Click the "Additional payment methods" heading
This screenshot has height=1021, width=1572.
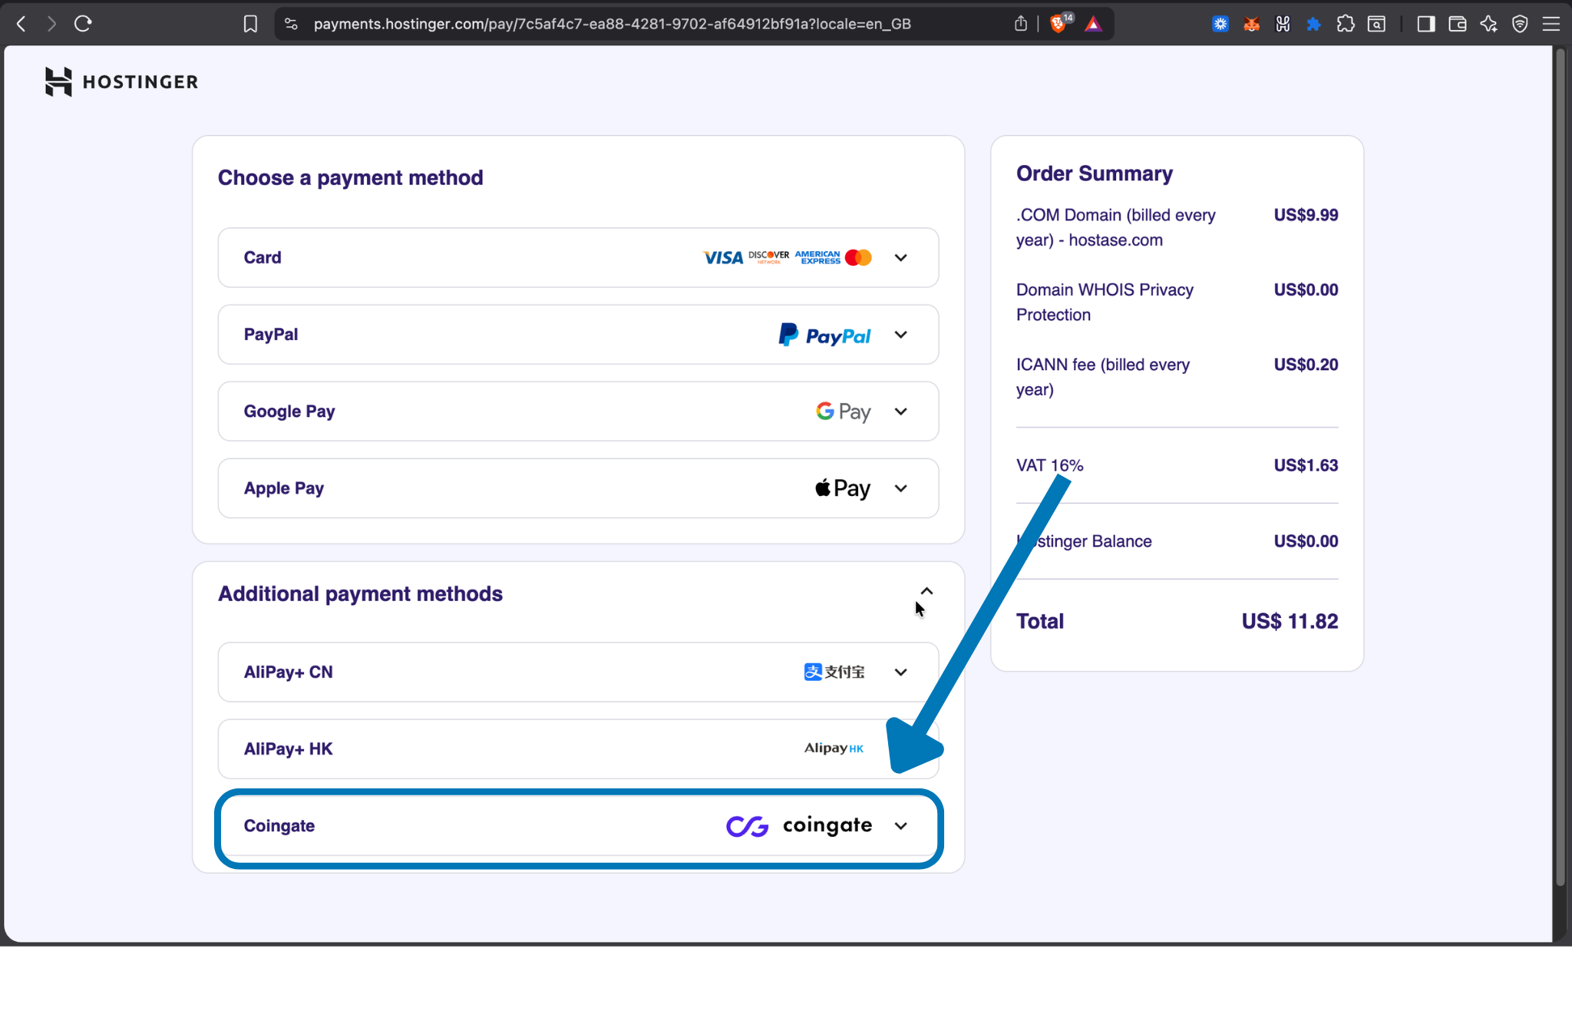pyautogui.click(x=360, y=594)
